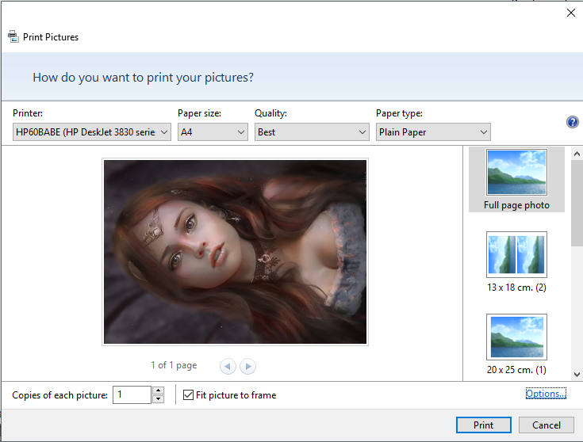Click the 'How do you want to print your pictures?' heading
Image resolution: width=583 pixels, height=442 pixels.
click(x=143, y=78)
